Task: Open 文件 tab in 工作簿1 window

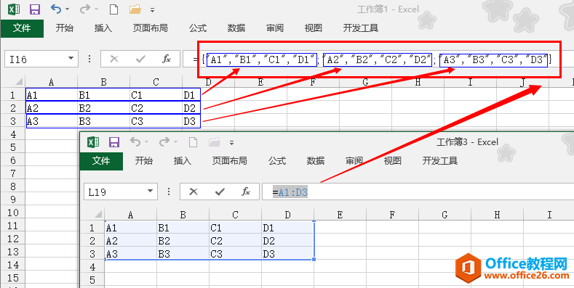Action: tap(22, 28)
